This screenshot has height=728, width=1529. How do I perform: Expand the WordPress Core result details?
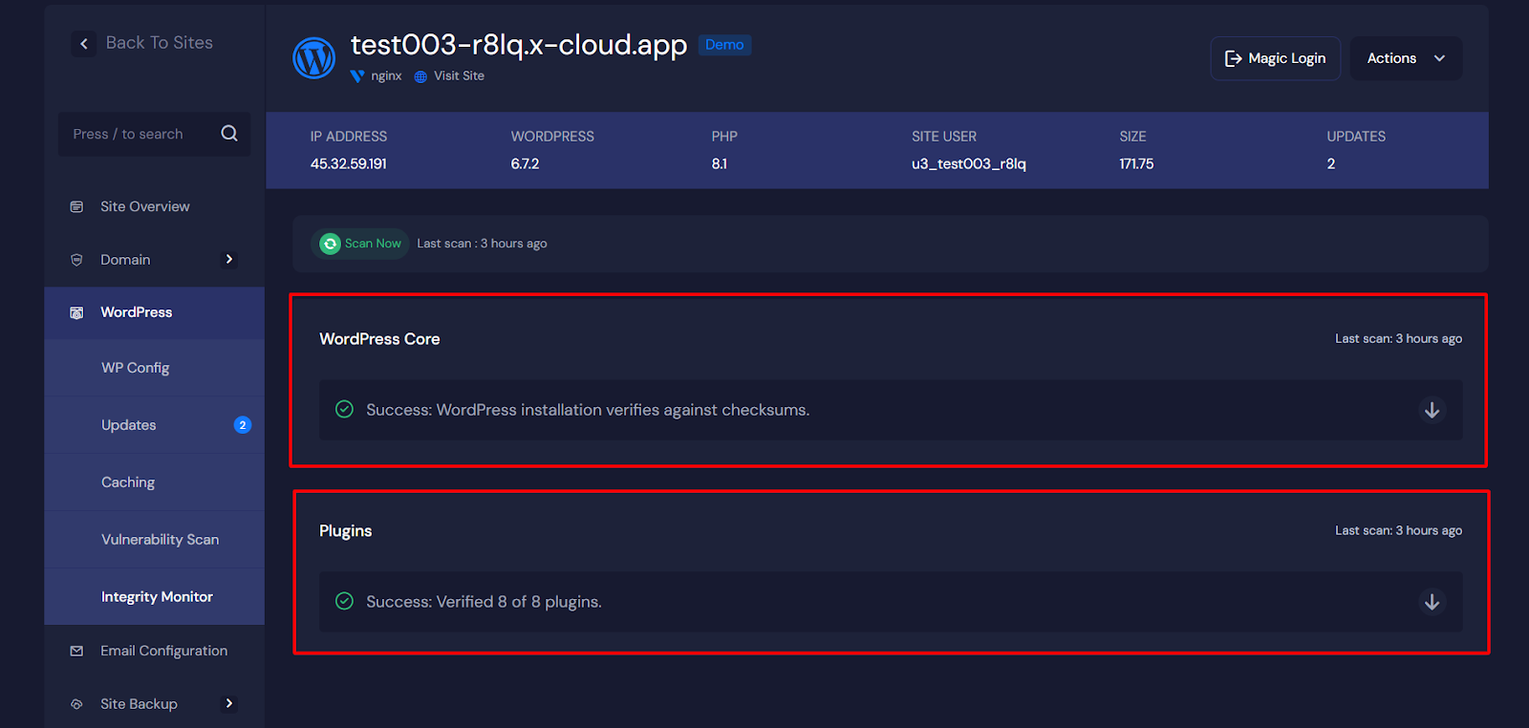coord(1432,410)
